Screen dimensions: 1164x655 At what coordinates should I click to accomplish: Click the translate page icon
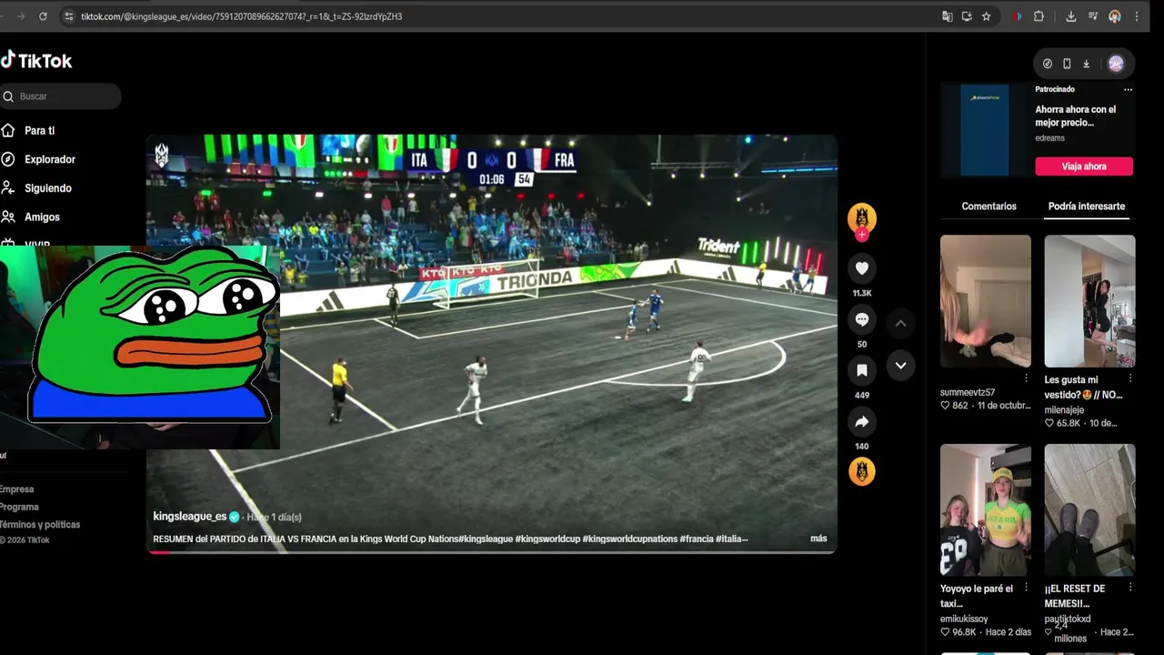[948, 16]
